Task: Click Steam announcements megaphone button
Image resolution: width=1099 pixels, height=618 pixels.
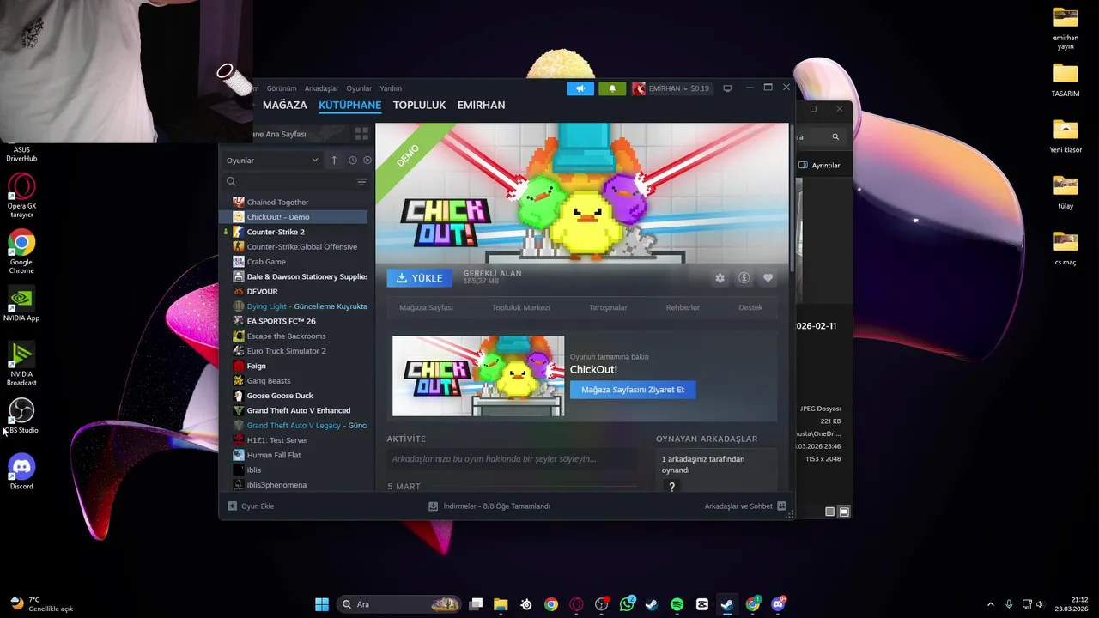Action: click(x=580, y=88)
